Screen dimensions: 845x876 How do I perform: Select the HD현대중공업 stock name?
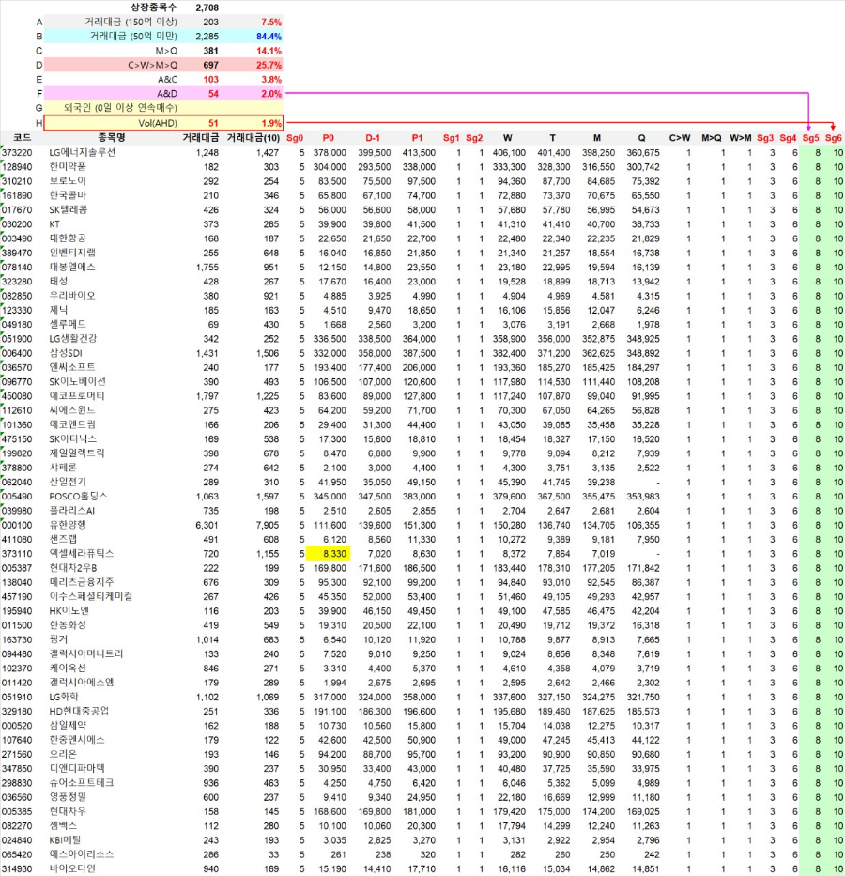79,711
